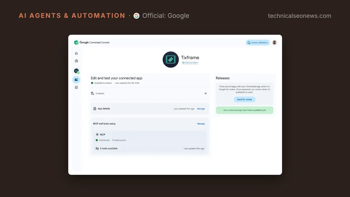Click the '5 tools synced' text
Viewport: 350px width, 197px height.
click(119, 140)
